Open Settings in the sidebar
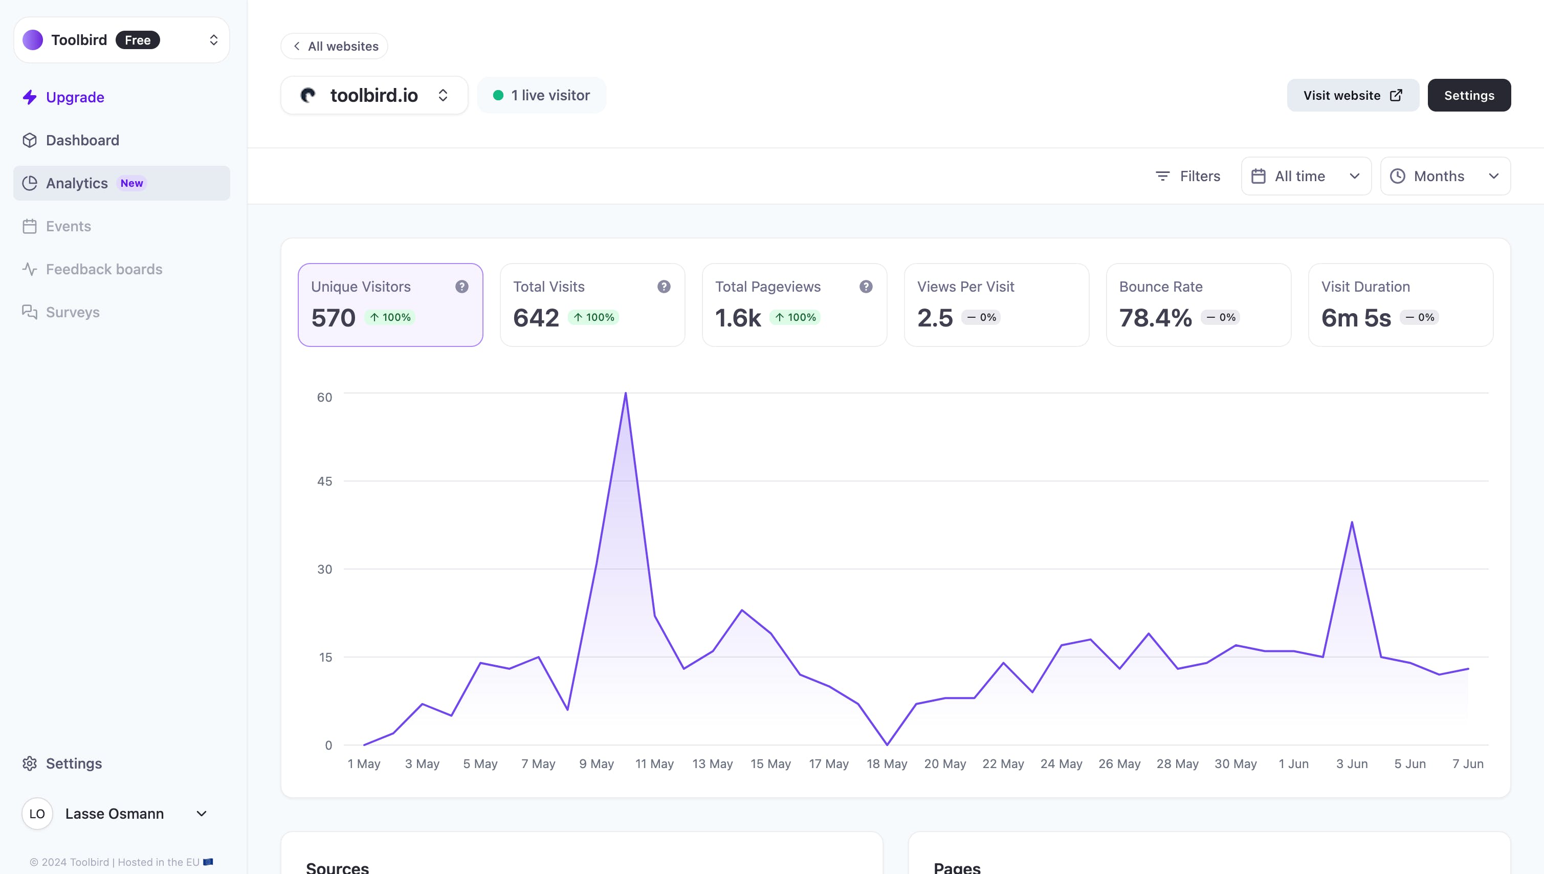 click(x=121, y=763)
